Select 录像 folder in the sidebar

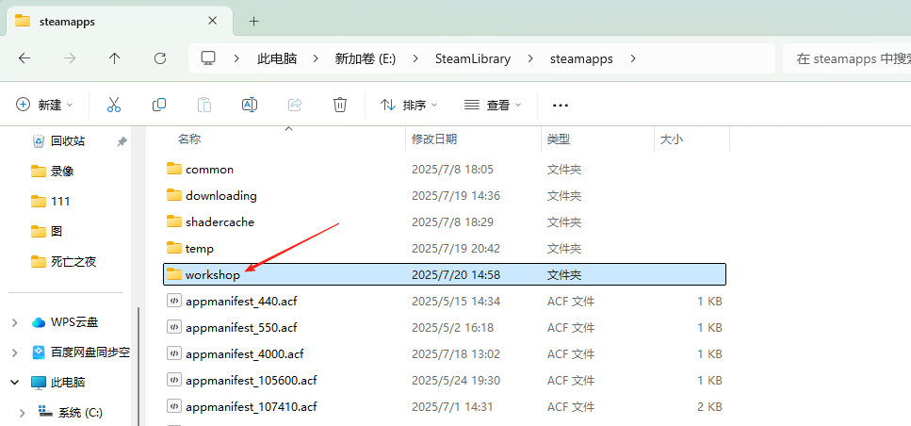pyautogui.click(x=62, y=171)
